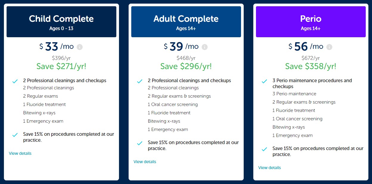Click the checkmark next to Save 15% on Adult plan
Viewport: 372px width, 184px height.
[139, 143]
